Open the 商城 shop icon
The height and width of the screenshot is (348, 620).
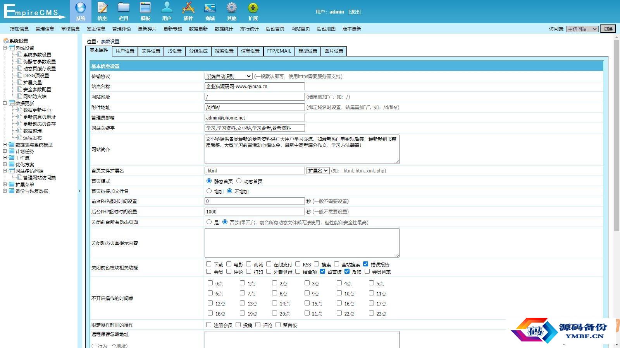[210, 8]
